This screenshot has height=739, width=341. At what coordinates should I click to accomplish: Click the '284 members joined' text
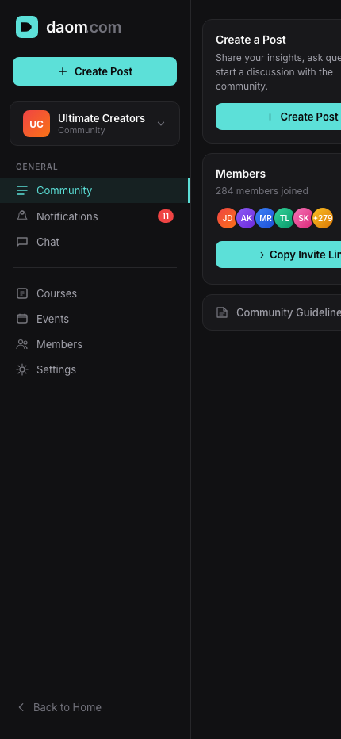(262, 191)
